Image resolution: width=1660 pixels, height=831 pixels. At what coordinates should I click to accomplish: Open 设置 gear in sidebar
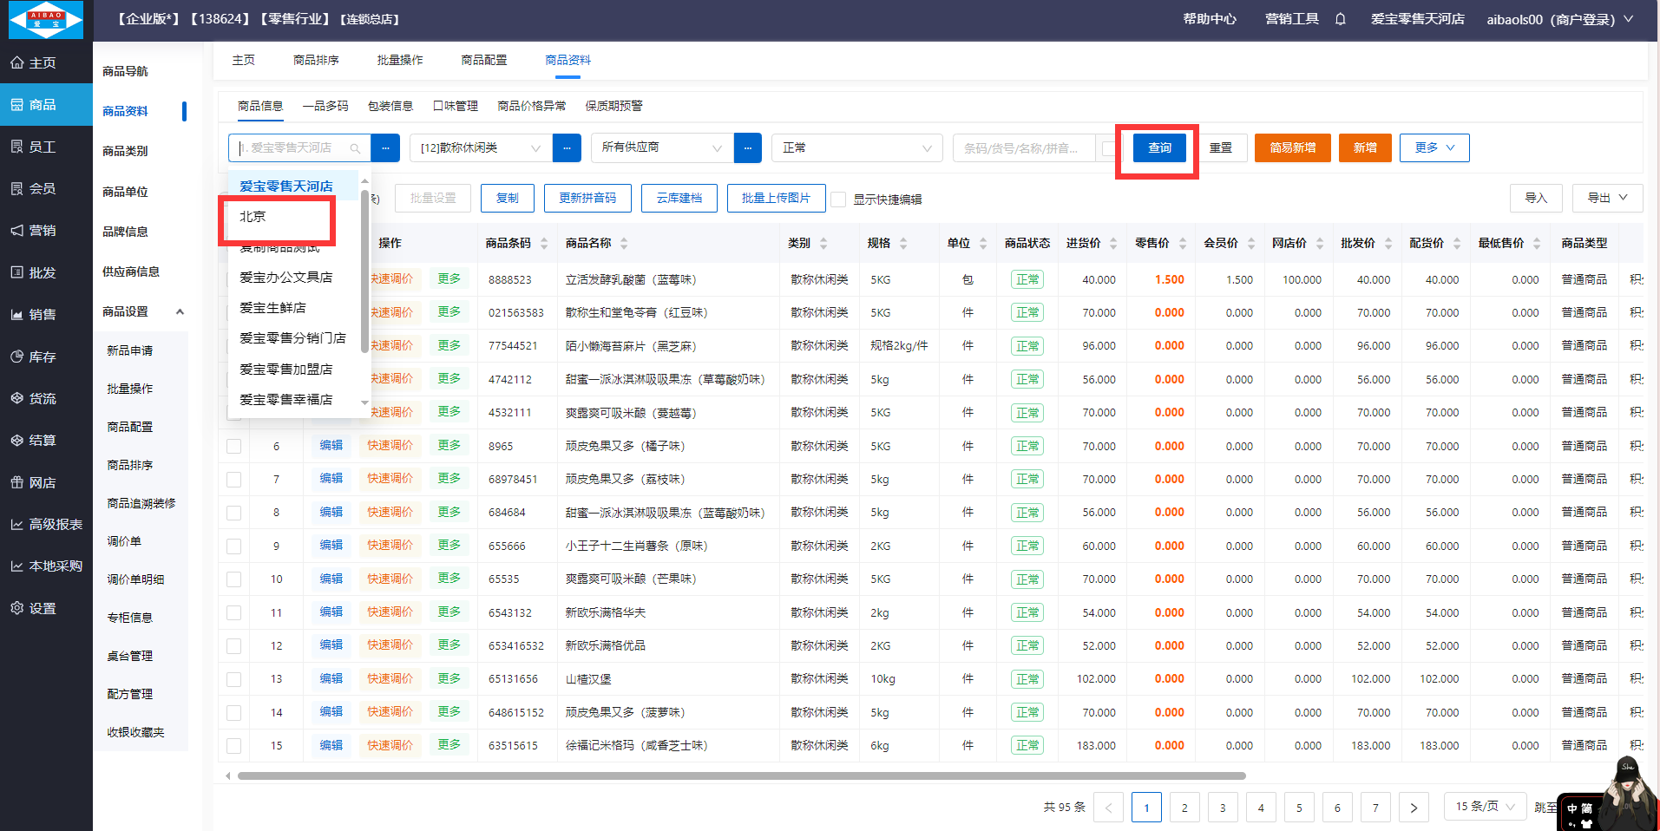17,608
